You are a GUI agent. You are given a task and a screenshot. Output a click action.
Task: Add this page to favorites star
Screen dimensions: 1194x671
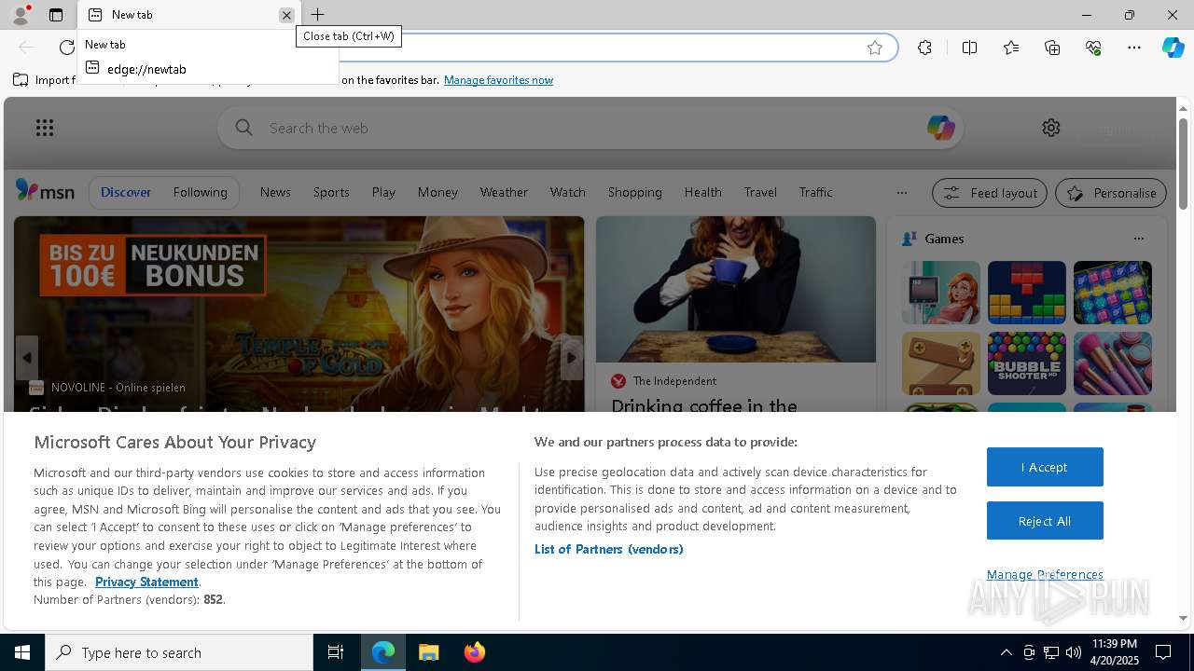(875, 48)
